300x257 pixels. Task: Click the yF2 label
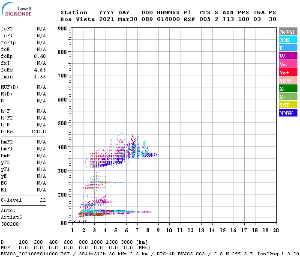(x=5, y=162)
